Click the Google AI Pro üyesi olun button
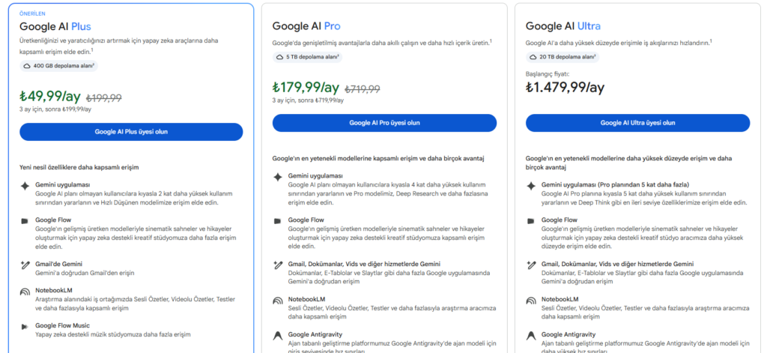Image resolution: width=767 pixels, height=353 pixels. pyautogui.click(x=384, y=123)
